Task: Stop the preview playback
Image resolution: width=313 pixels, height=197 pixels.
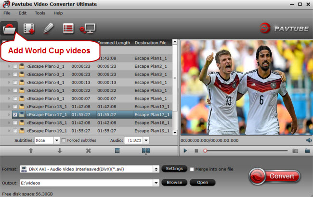Action: tap(196, 151)
